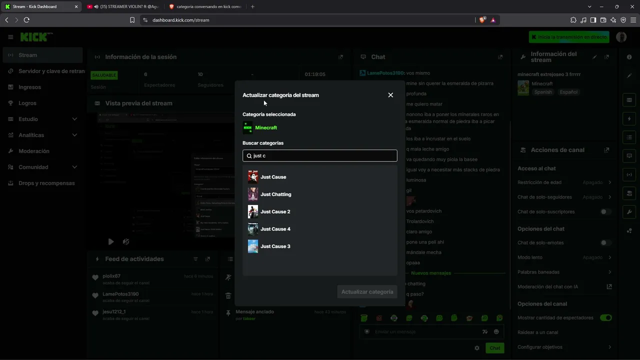The width and height of the screenshot is (640, 360).
Task: Click the Actualizar categoría button
Action: (367, 292)
